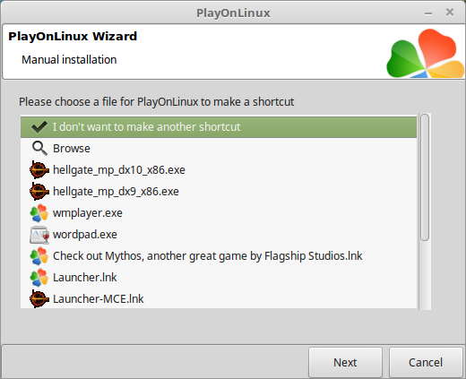Click the Launcher-MCE.lnk hellgate icon
The width and height of the screenshot is (466, 379).
click(39, 299)
